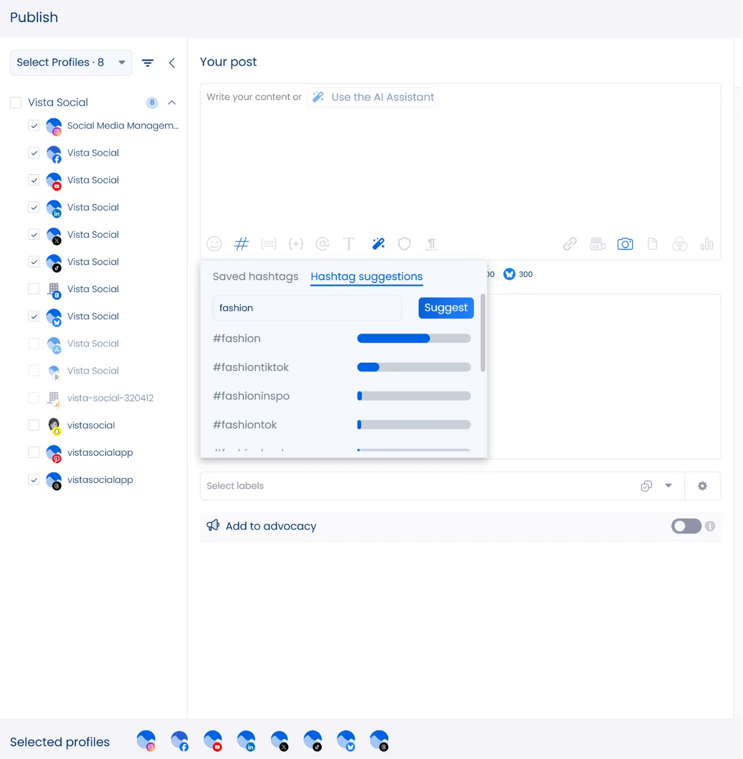Check the vistasocial Snapchat profile checkbox

[x=34, y=426]
